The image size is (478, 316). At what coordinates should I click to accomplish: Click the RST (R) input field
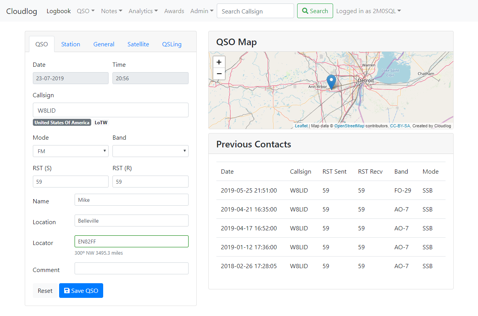click(x=151, y=182)
